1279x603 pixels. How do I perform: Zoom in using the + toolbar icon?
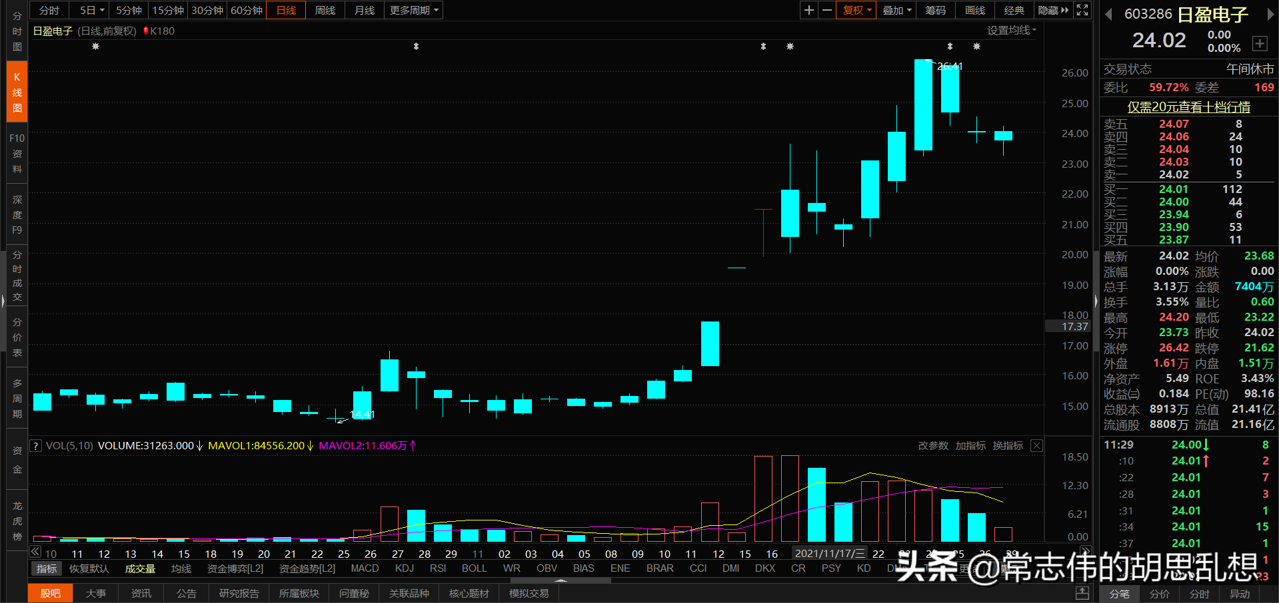(x=808, y=10)
